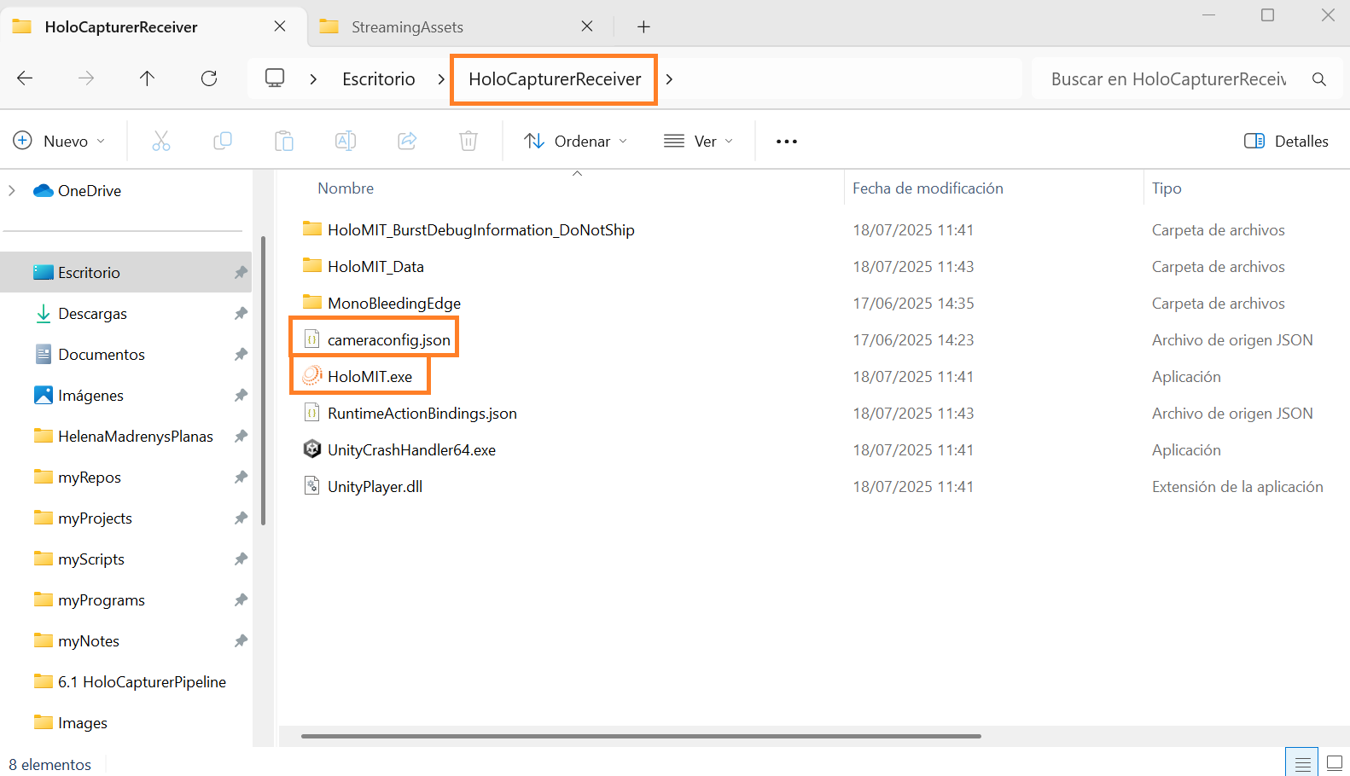The image size is (1350, 776).
Task: Expand the OneDrive tree node
Action: pos(12,191)
